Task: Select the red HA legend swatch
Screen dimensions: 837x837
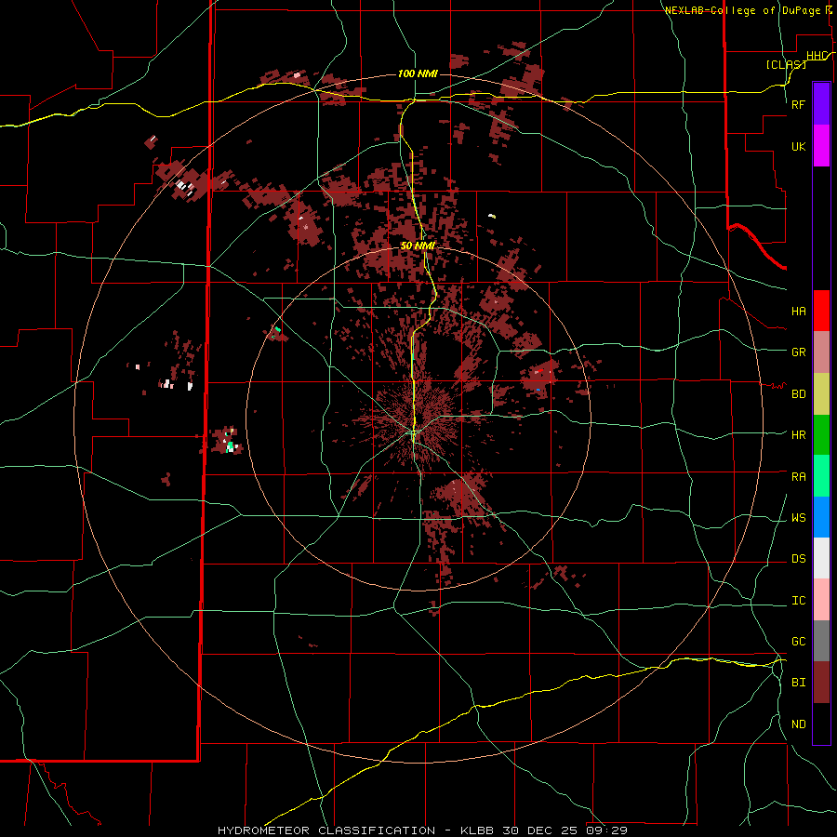Action: [821, 311]
